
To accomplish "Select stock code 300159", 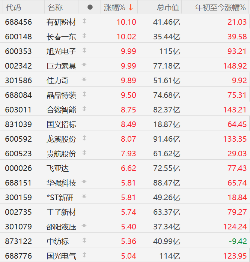I will coord(18,198).
